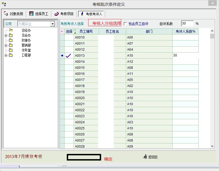Sort by the 部门 column header
219x171 pixels.
[149, 31]
